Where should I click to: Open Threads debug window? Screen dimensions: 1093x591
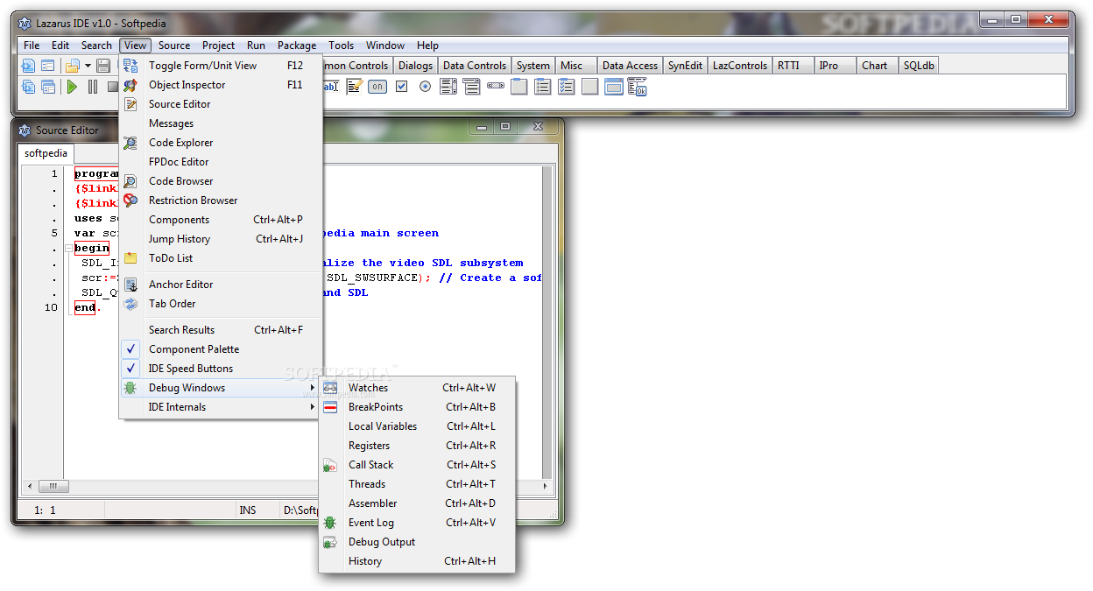417,484
